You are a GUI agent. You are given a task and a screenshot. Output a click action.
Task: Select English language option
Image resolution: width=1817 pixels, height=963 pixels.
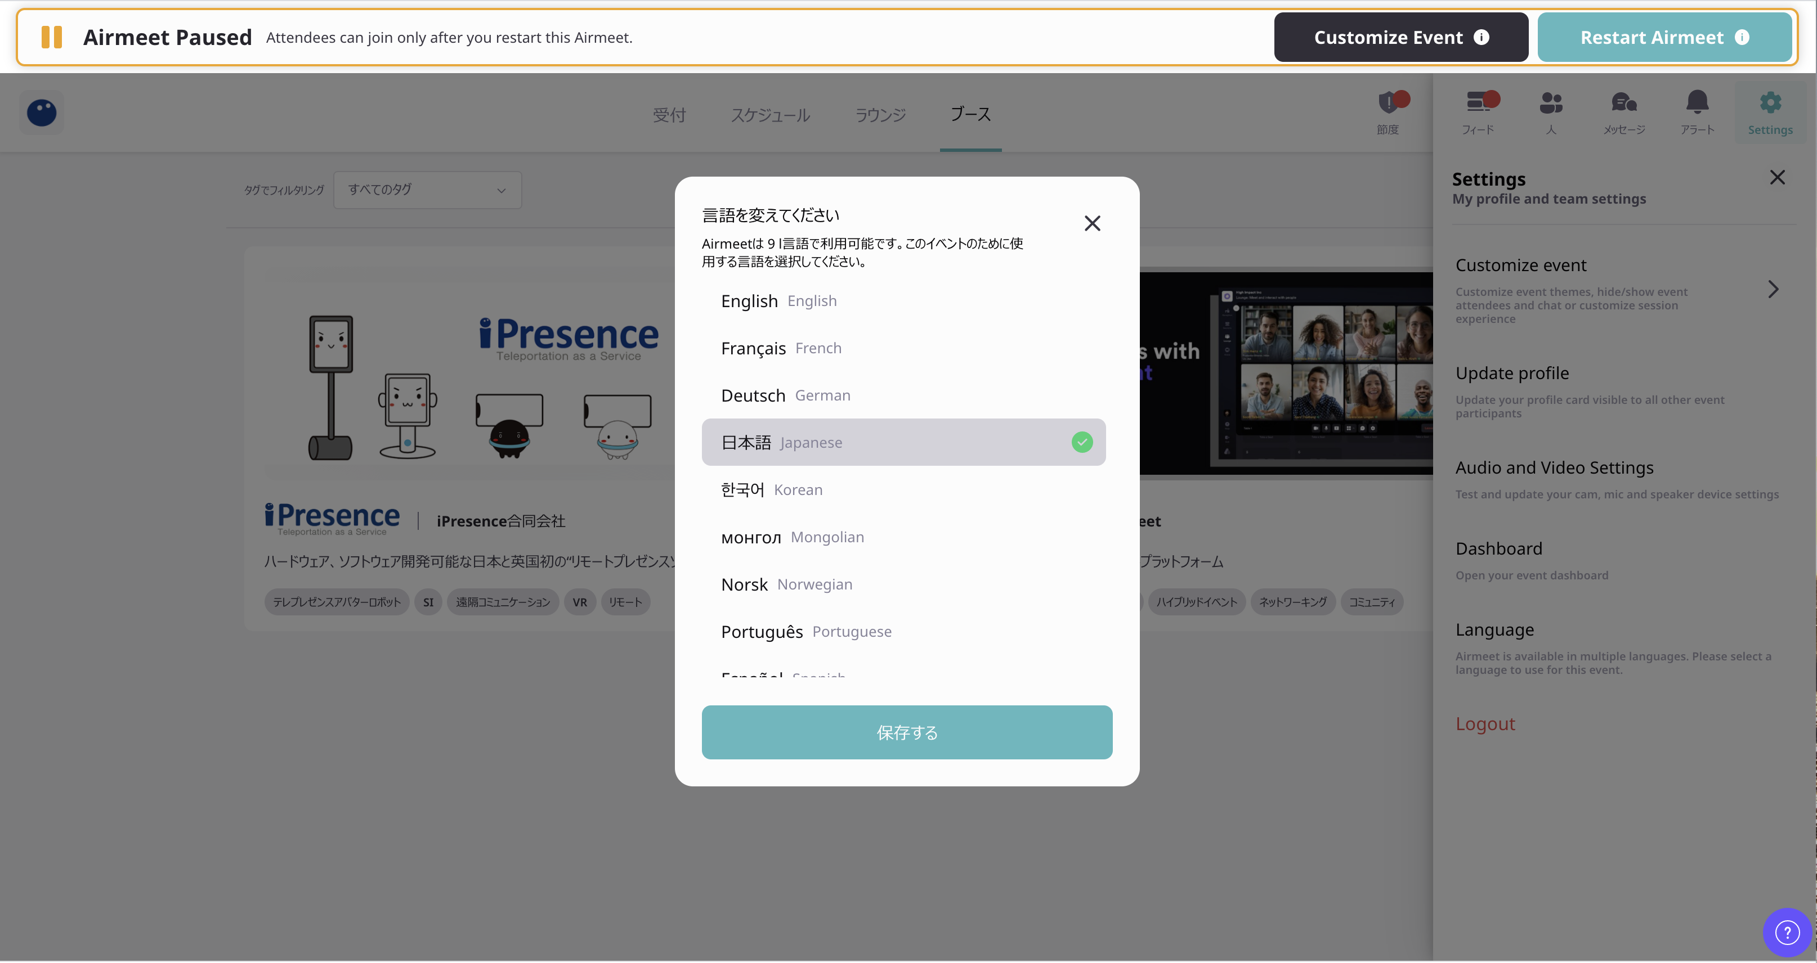(903, 301)
